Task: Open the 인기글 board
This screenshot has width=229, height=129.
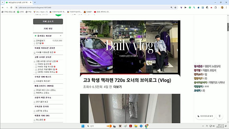Action: point(39,43)
